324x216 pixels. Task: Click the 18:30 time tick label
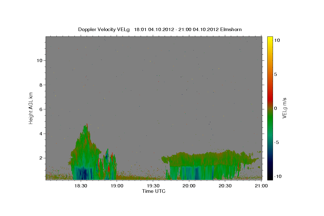pyautogui.click(x=80, y=186)
